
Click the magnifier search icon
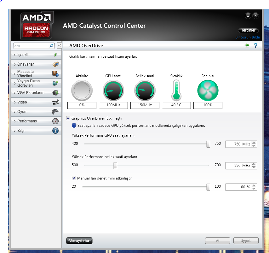(x=51, y=46)
